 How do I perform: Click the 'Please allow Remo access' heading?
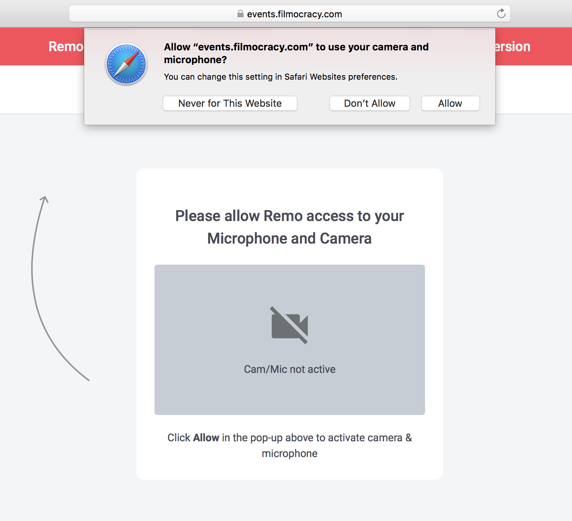click(289, 227)
